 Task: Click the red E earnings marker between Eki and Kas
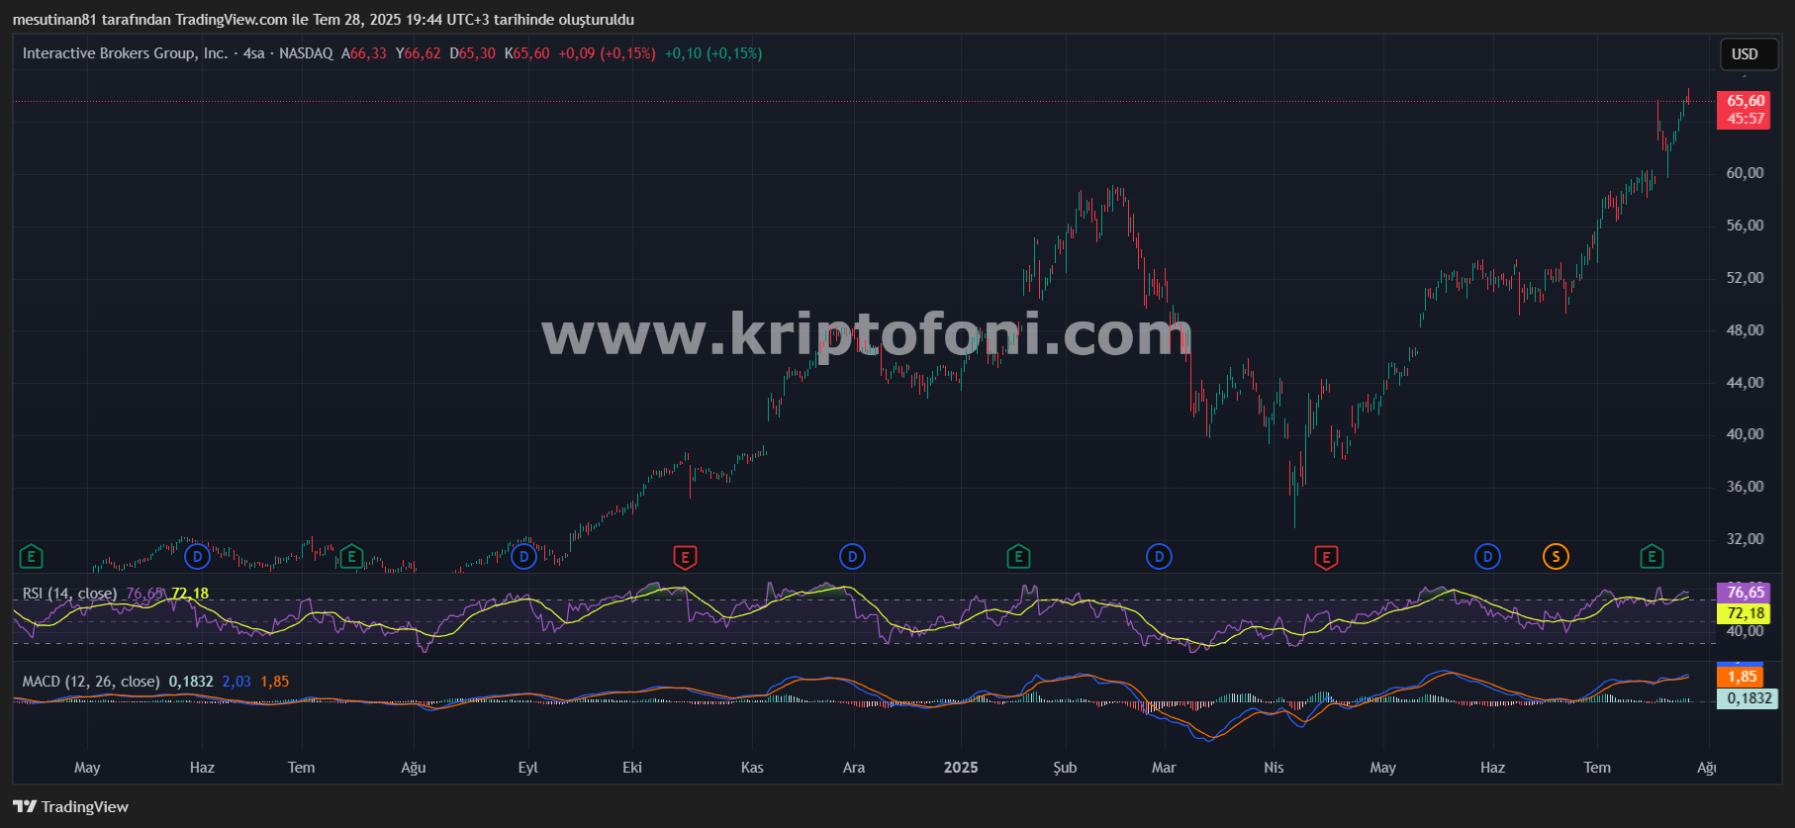[685, 557]
